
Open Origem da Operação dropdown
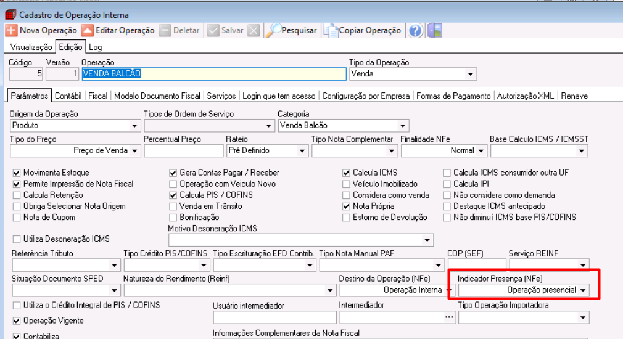pyautogui.click(x=134, y=126)
